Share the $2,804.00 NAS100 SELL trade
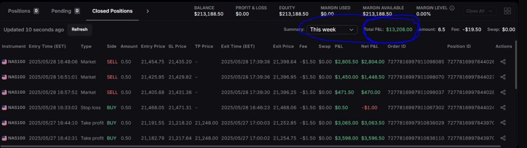 [503, 62]
